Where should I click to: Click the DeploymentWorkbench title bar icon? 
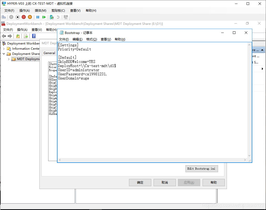pyautogui.click(x=3, y=24)
